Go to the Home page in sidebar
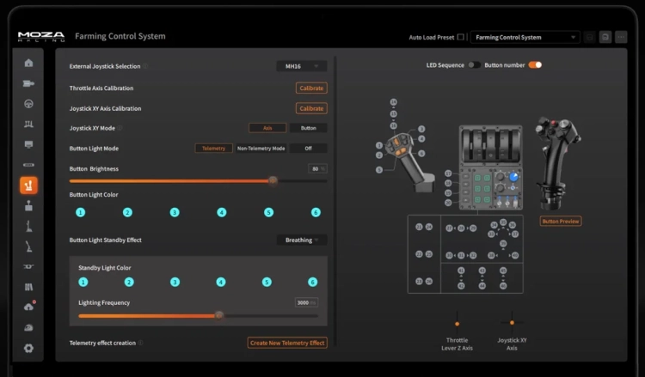 pyautogui.click(x=28, y=63)
